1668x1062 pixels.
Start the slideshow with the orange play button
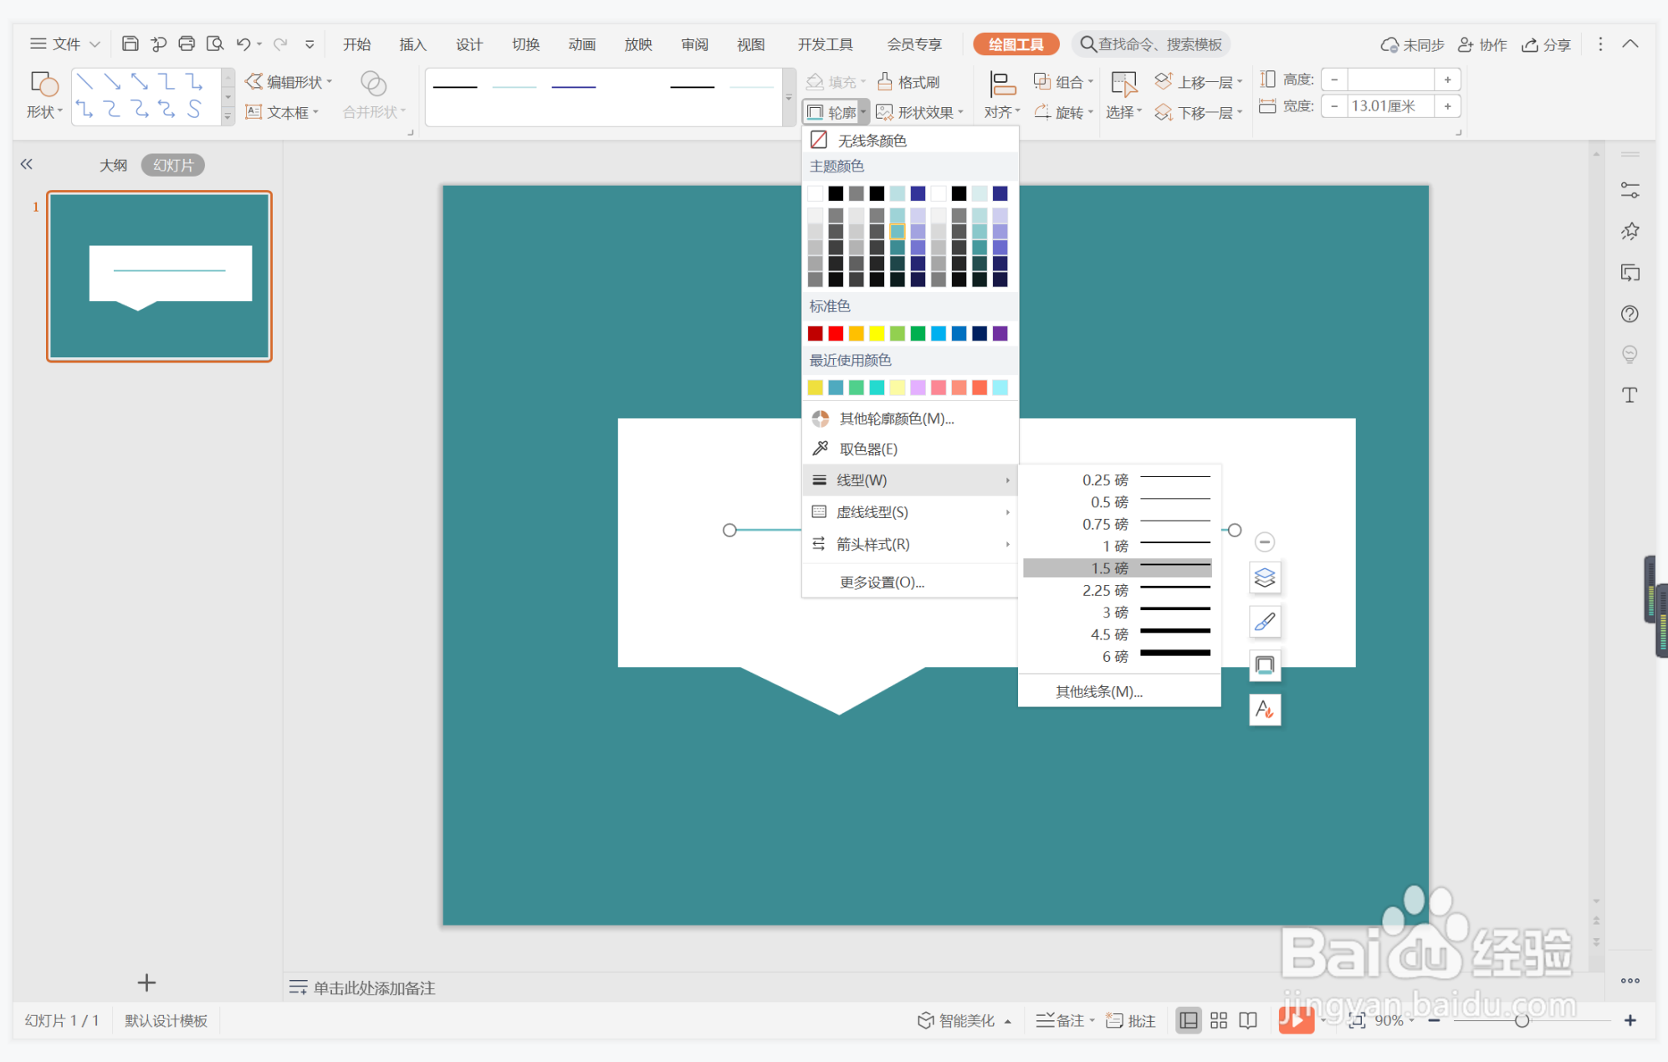tap(1295, 1019)
